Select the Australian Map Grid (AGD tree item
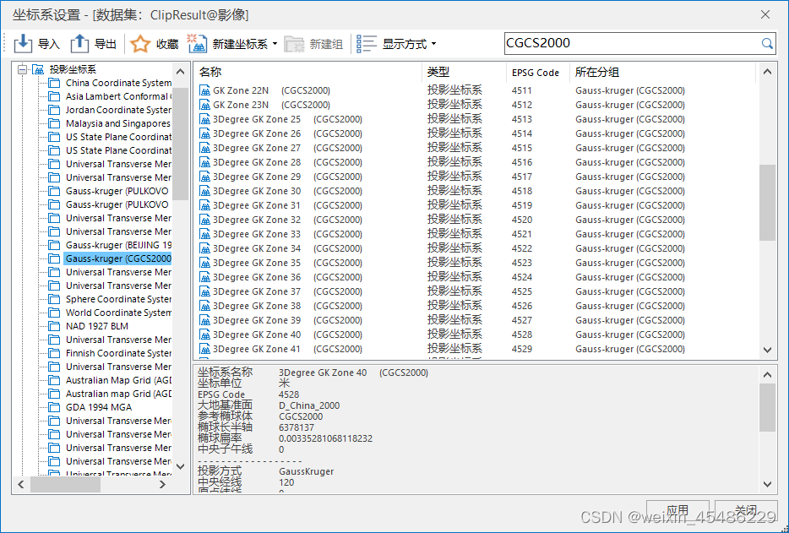Screen dimensions: 789x533 (x=119, y=380)
